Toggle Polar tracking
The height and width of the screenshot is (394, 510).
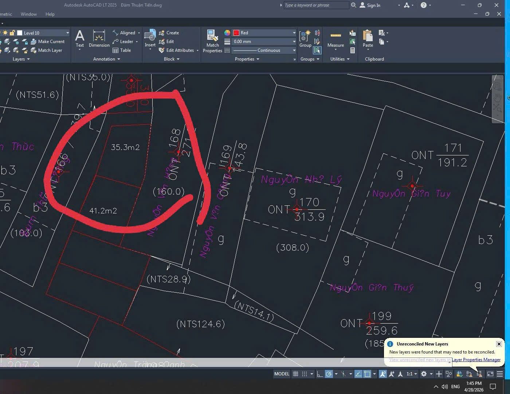click(x=329, y=374)
